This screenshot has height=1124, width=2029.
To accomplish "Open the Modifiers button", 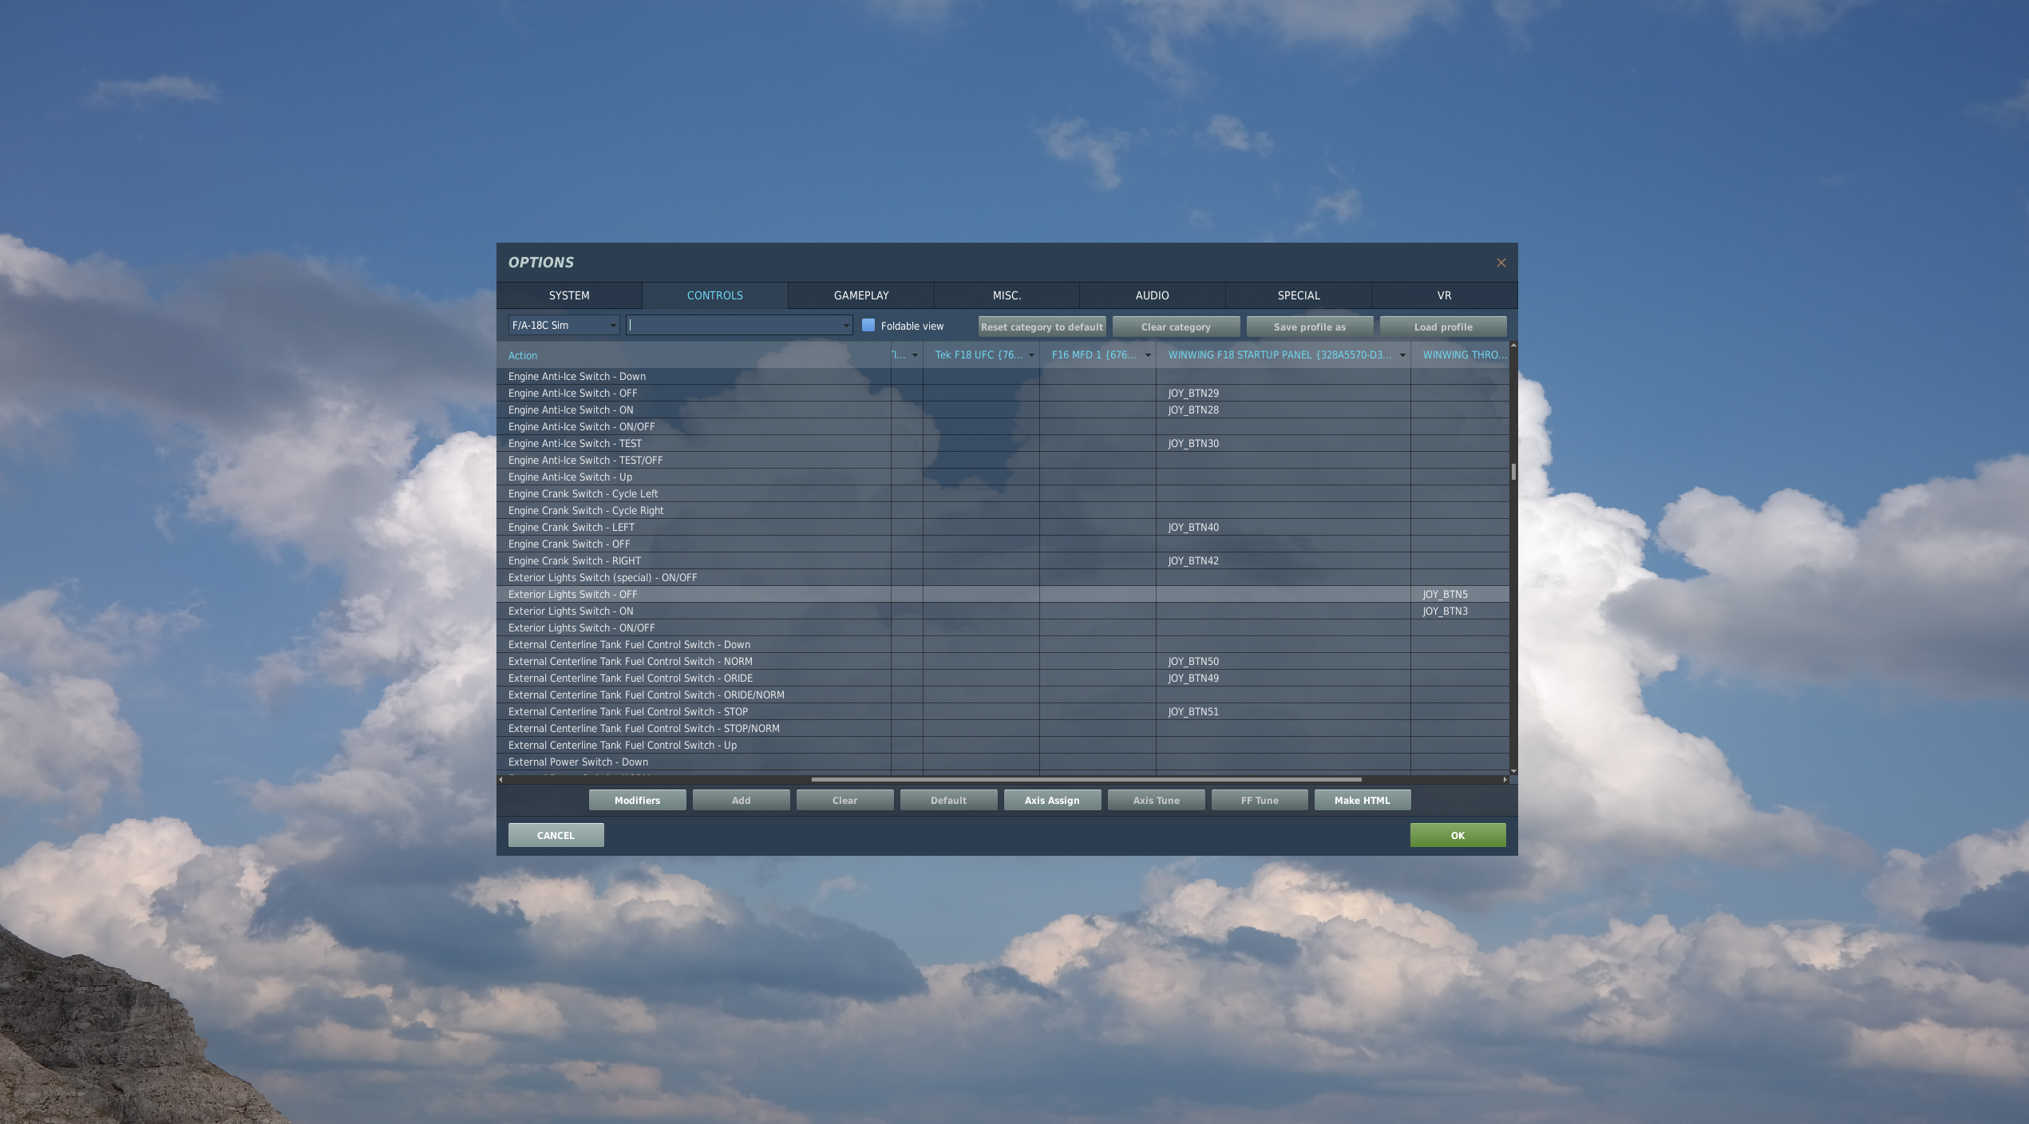I will [x=637, y=800].
